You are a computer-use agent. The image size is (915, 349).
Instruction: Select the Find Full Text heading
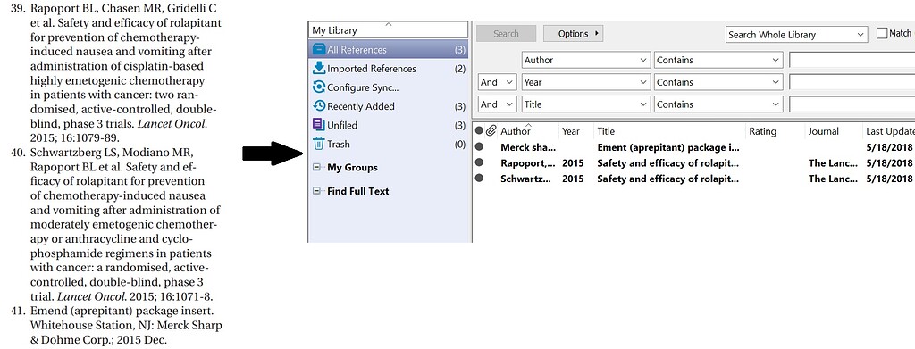pos(357,190)
